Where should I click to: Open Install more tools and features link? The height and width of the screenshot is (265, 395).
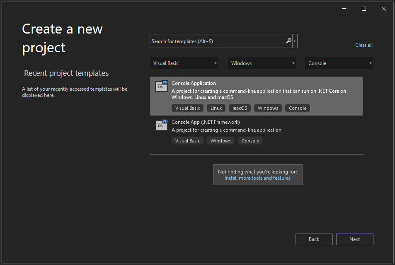(x=257, y=178)
